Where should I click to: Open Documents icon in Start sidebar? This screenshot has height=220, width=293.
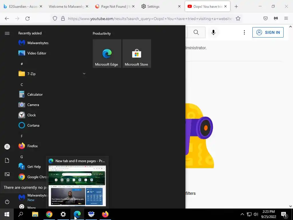[7, 160]
